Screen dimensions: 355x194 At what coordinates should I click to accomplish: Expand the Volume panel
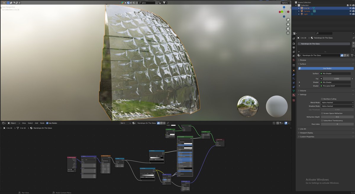click(x=303, y=91)
